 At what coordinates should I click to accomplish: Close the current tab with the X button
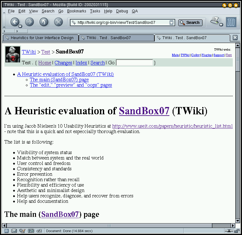click(x=235, y=38)
